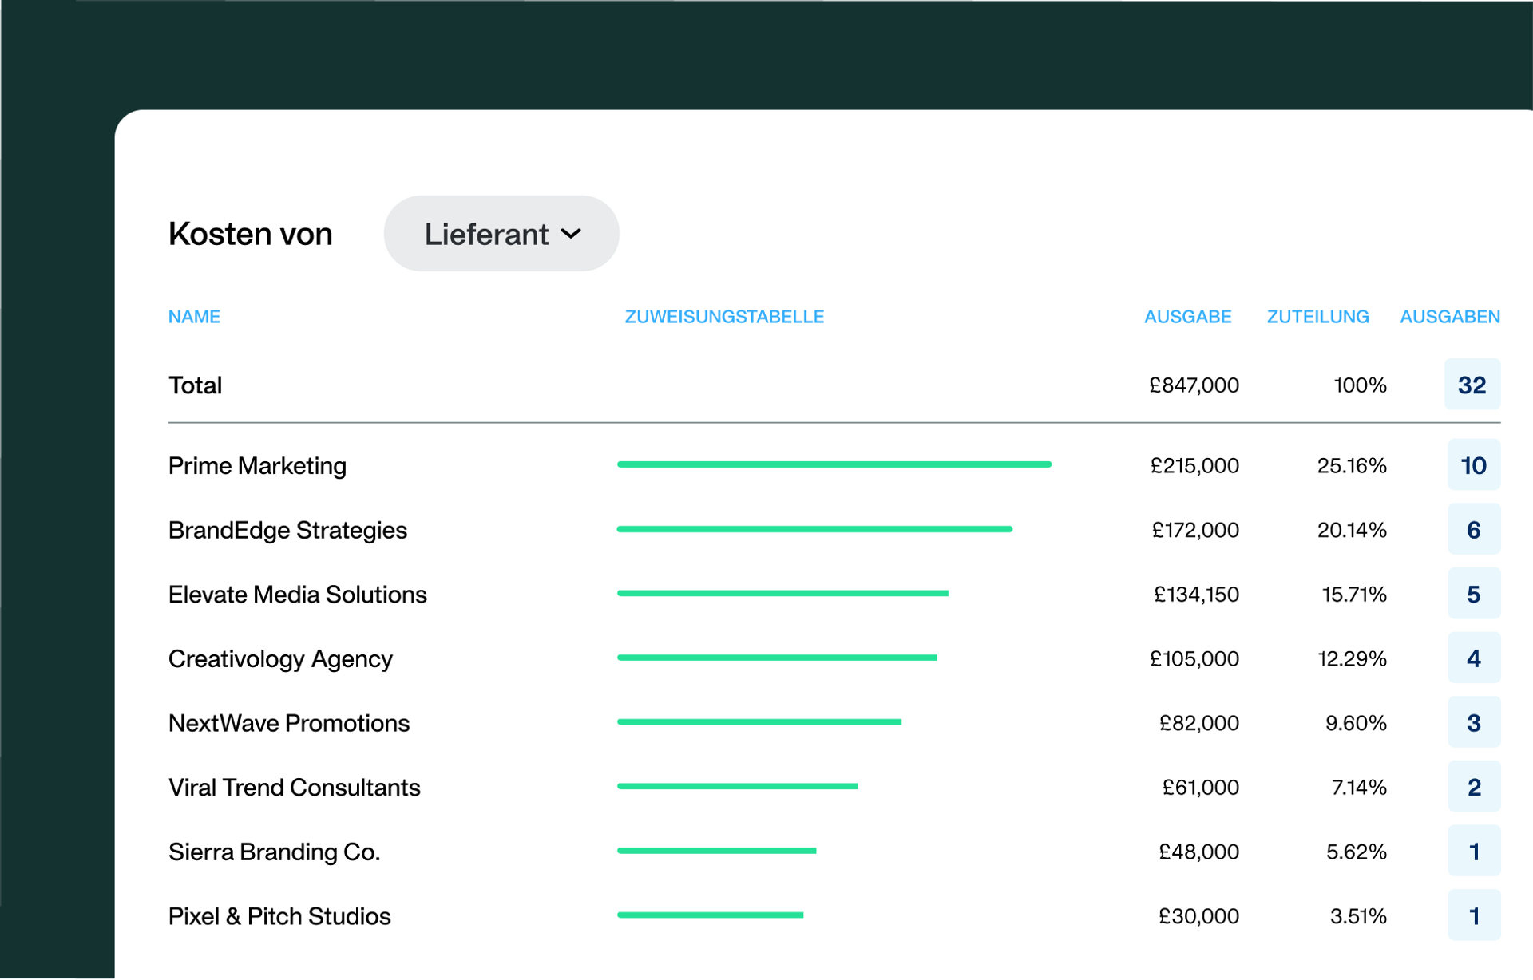Click the AUSGABEN column header

coord(1450,317)
